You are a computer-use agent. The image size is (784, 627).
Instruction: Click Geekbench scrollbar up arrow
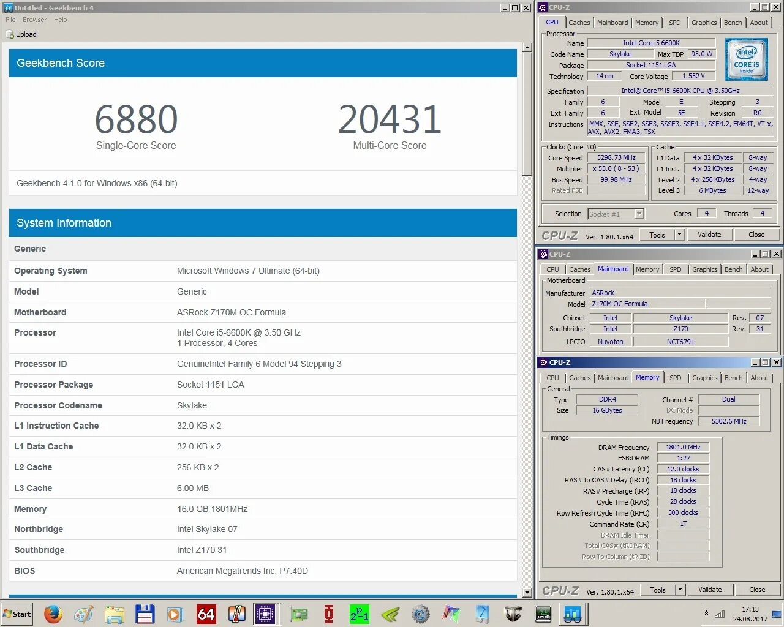pos(527,47)
